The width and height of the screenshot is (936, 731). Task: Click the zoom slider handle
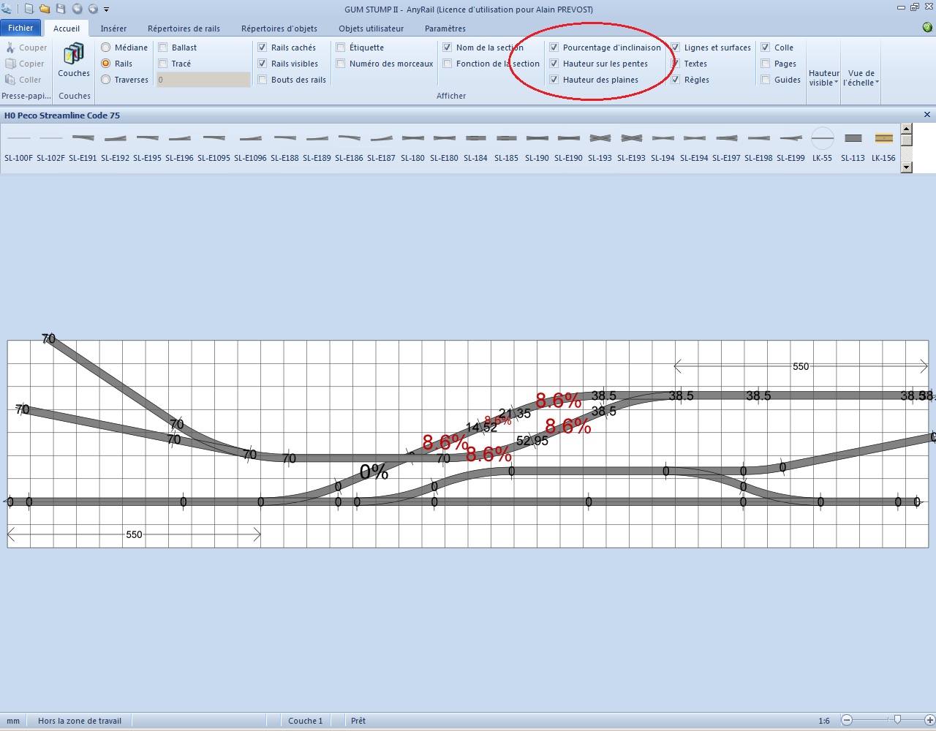pos(897,720)
